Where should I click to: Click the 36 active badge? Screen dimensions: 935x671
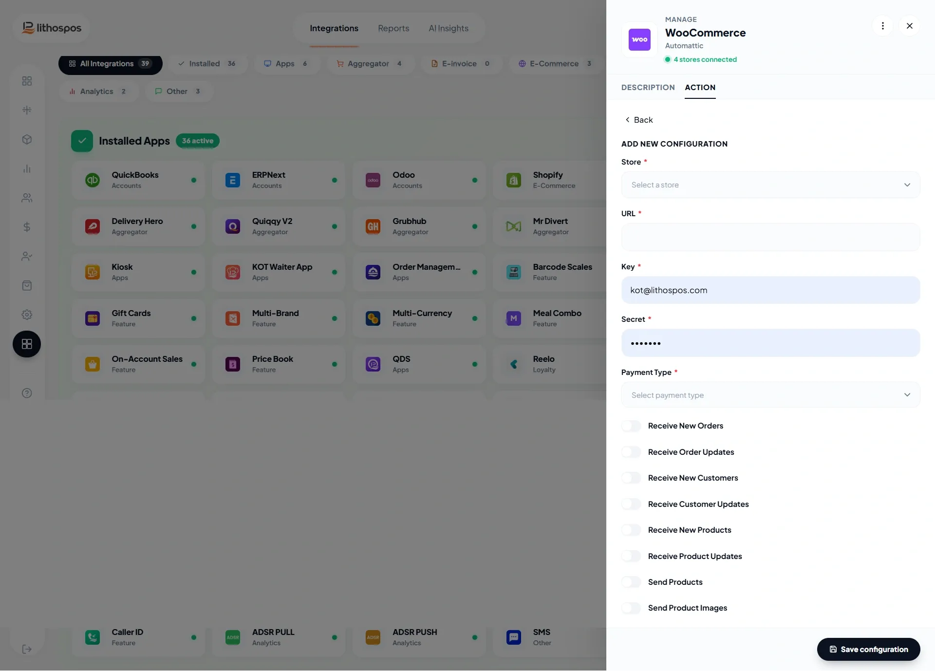pyautogui.click(x=197, y=141)
